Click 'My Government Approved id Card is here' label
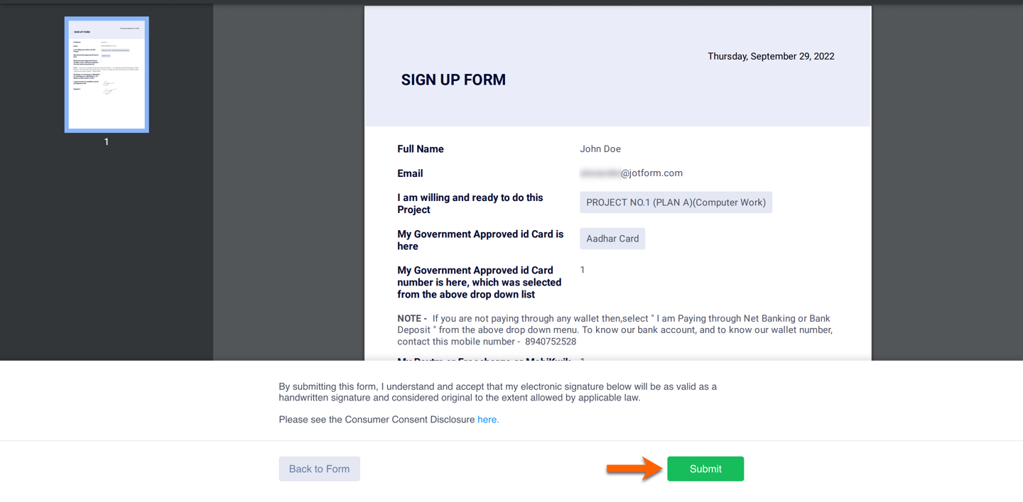This screenshot has width=1023, height=502. pos(480,240)
